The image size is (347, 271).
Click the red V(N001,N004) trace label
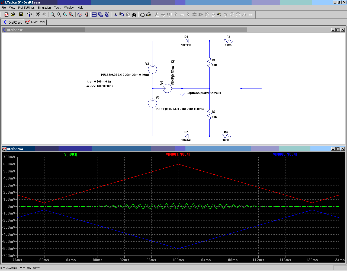pyautogui.click(x=178, y=155)
